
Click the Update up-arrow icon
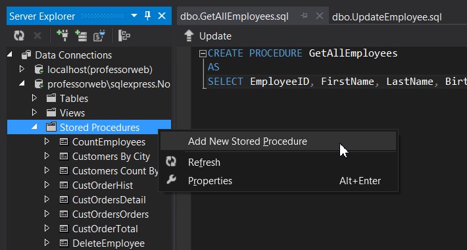[189, 36]
